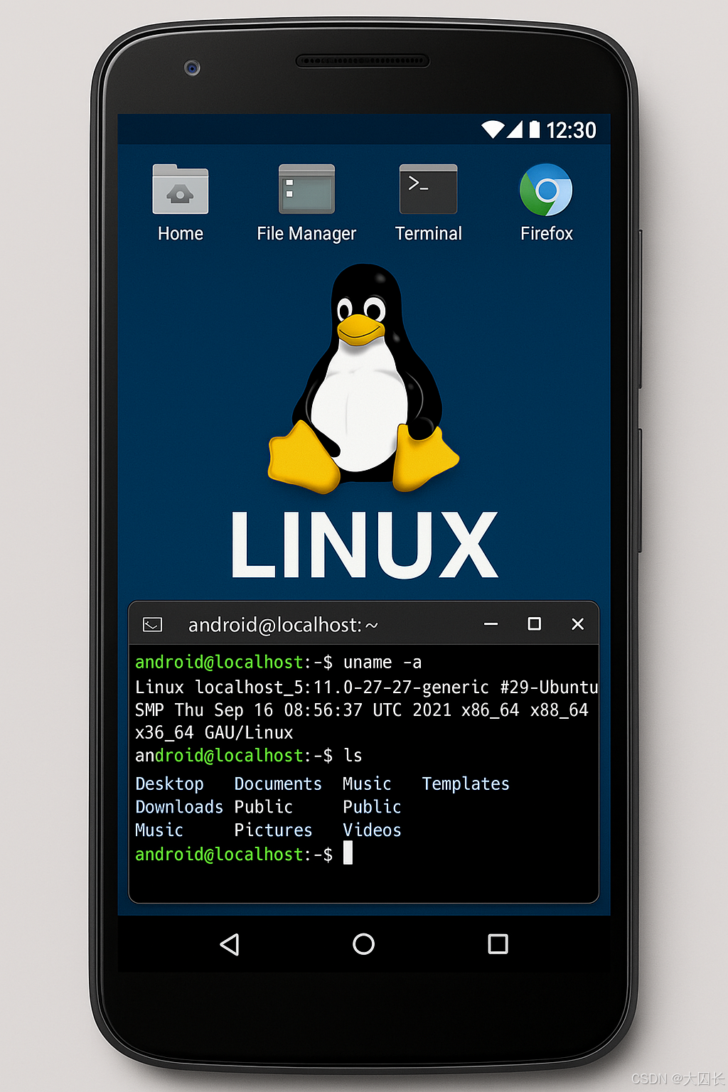Click the Firefox label text
Image resolution: width=728 pixels, height=1092 pixels.
[x=546, y=233]
